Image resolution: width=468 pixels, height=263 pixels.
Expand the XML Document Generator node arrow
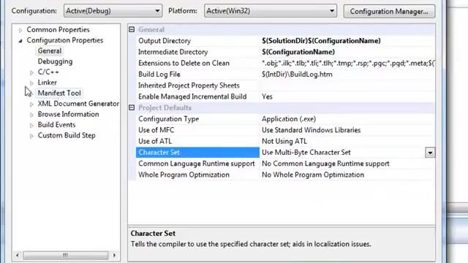(x=31, y=104)
